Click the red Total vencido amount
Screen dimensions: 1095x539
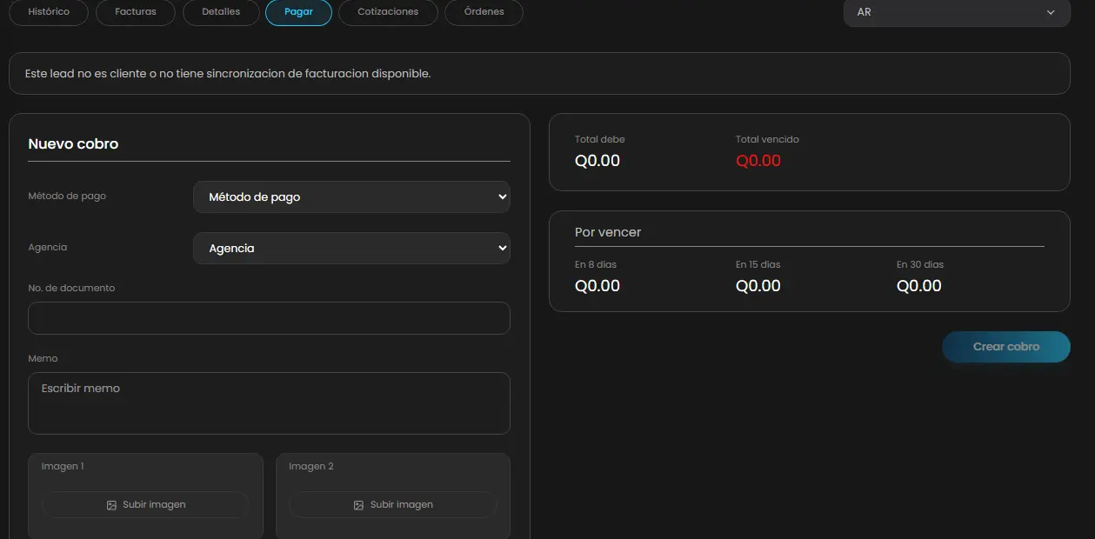coord(758,161)
